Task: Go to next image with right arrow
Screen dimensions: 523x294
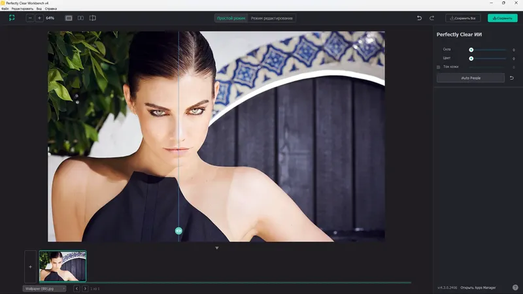Action: coord(85,289)
